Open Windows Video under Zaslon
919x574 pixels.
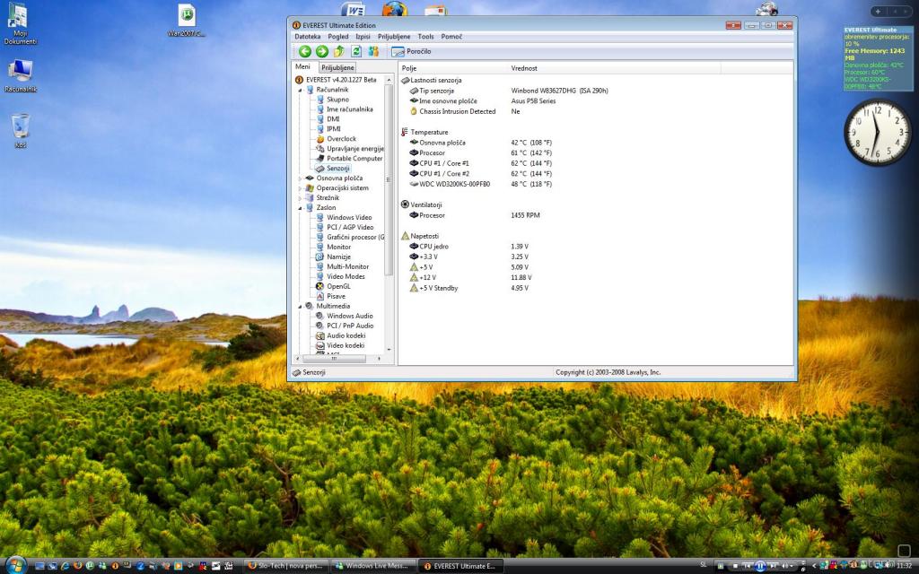tap(344, 218)
